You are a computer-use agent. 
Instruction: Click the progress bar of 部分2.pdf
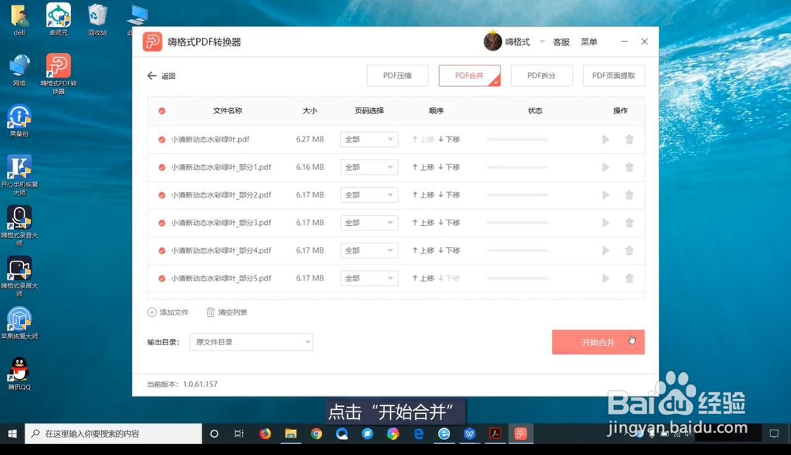pos(517,195)
